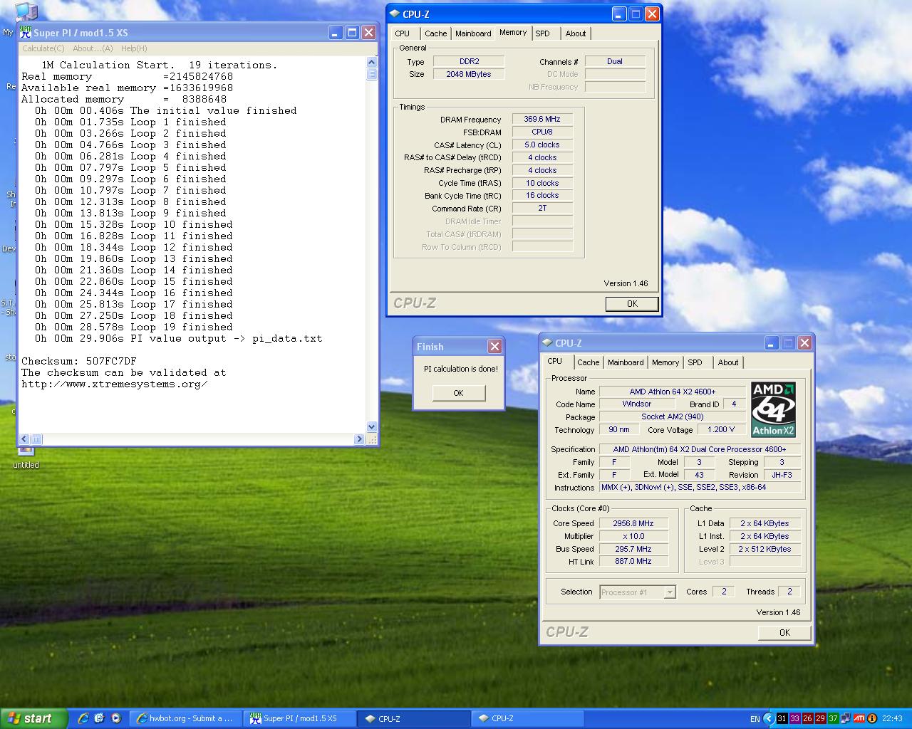Click the second quick launch icon
The height and width of the screenshot is (729, 912).
point(99,718)
